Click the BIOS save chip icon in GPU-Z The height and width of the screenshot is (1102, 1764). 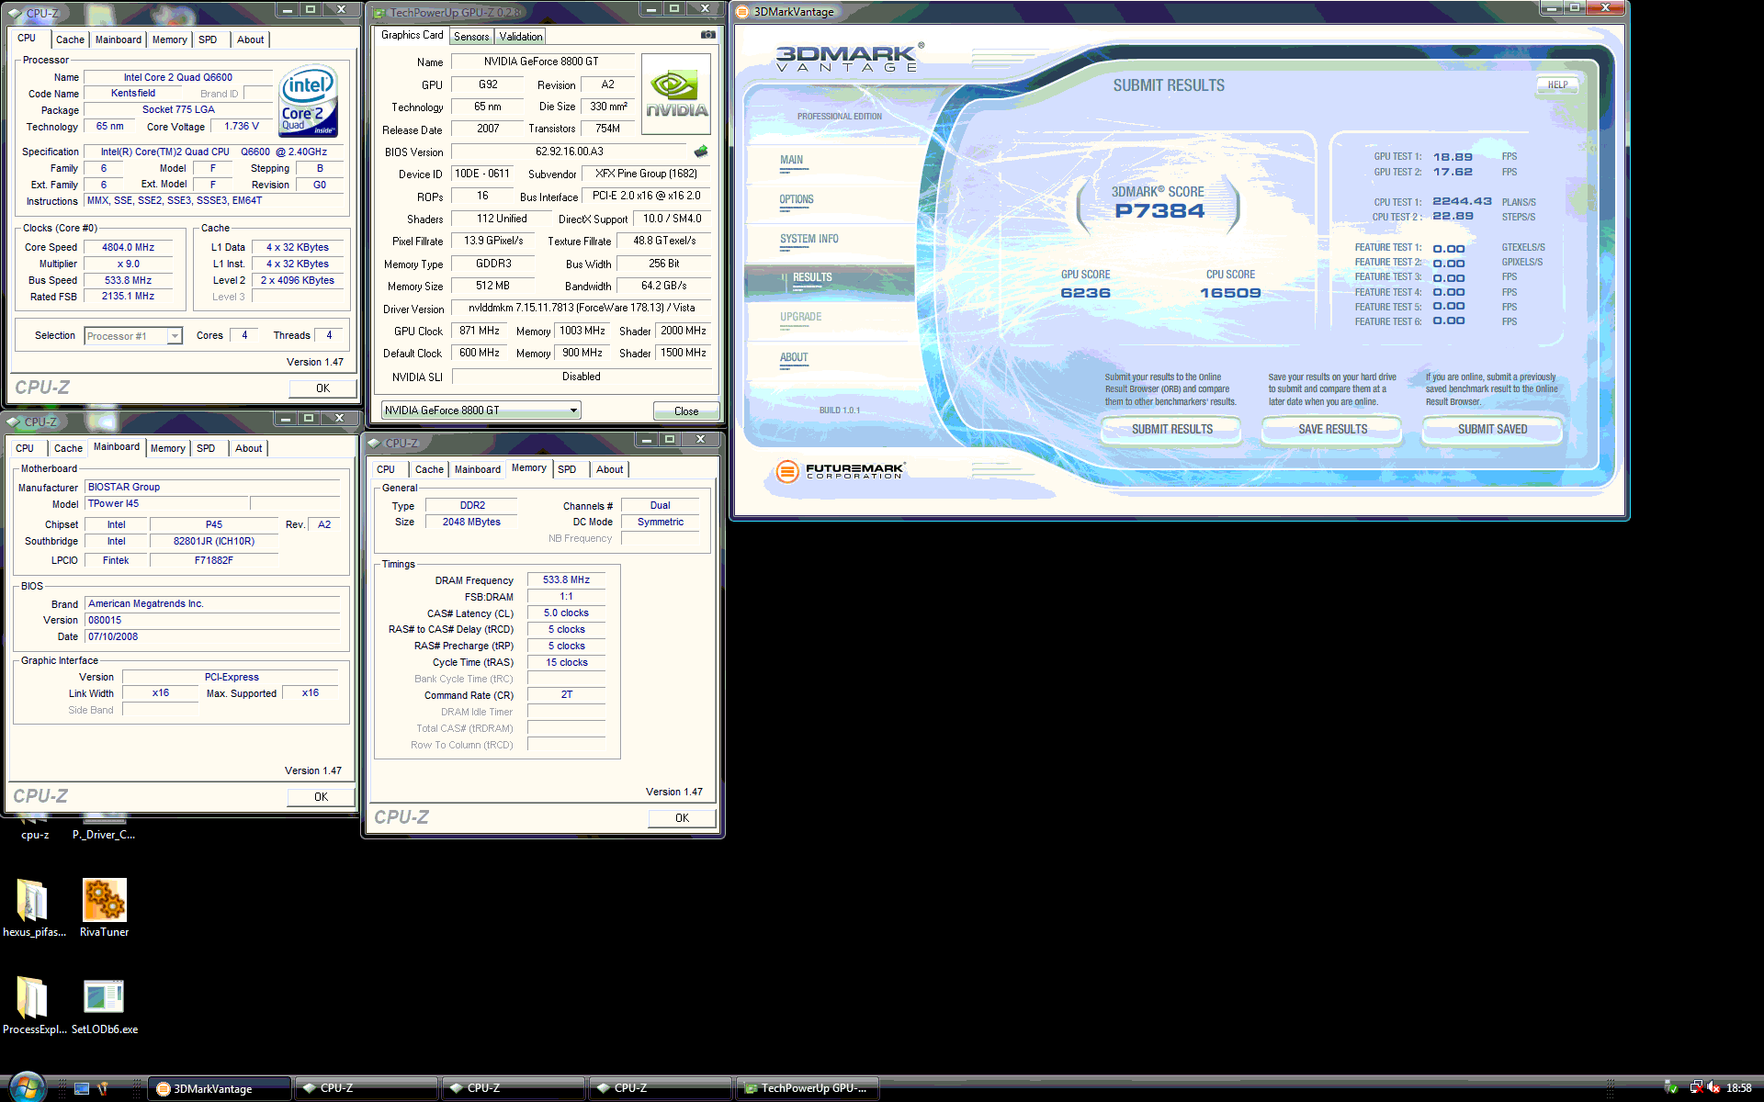(x=701, y=152)
